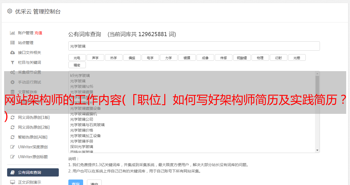Click the keyword search field containing 光学玻璃
Screen dimensions: 350x185
[x=194, y=46]
